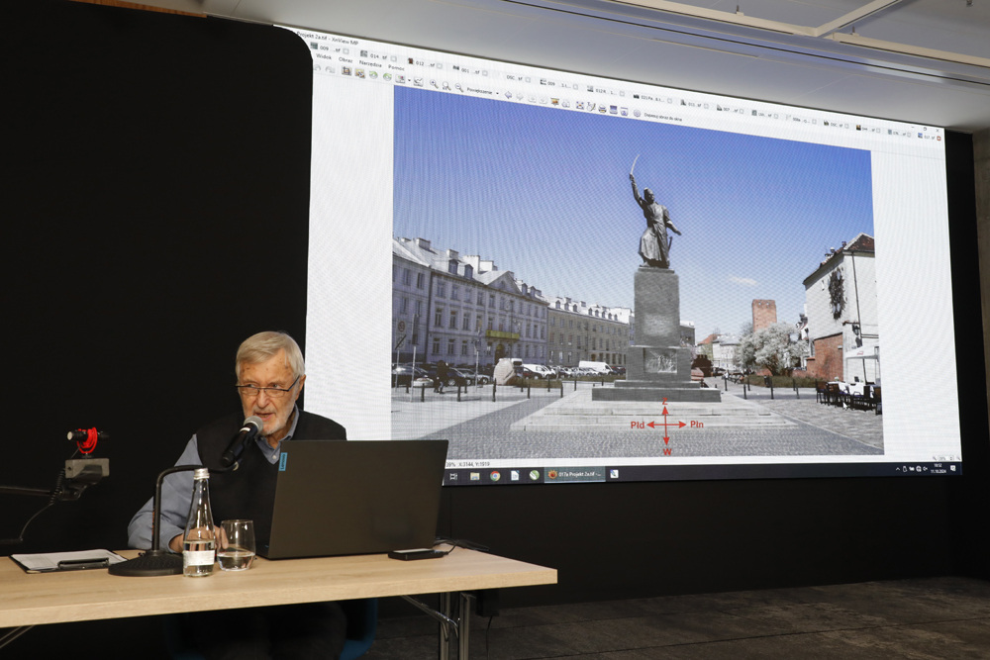
Task: Switch to the 012.tif image tab
Action: click(x=419, y=62)
